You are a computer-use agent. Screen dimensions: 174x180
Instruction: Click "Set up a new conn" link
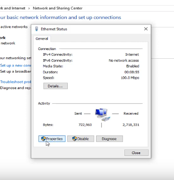tap(16, 65)
